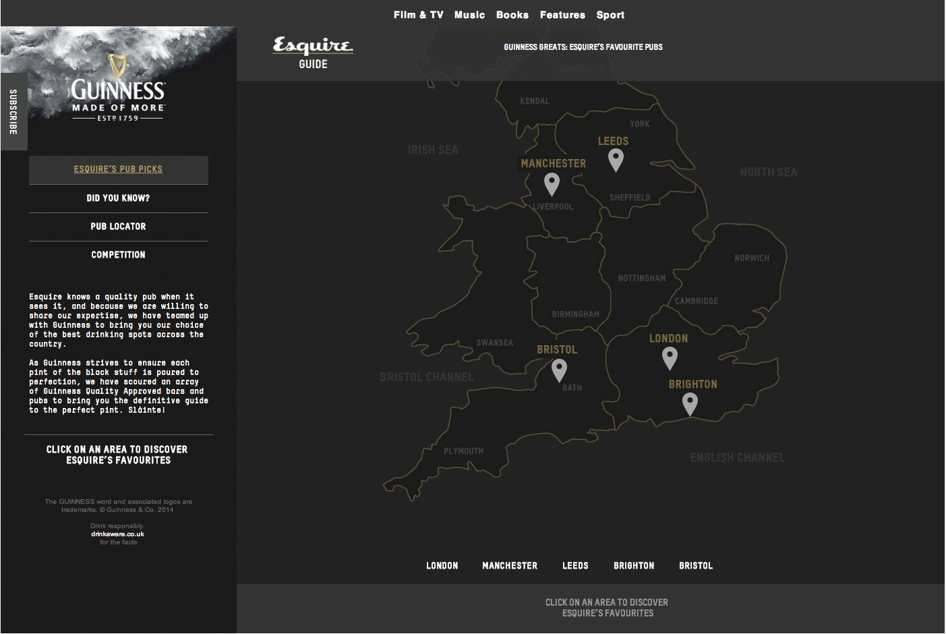
Task: Click the Manchester map pin marker
Action: coord(552,183)
